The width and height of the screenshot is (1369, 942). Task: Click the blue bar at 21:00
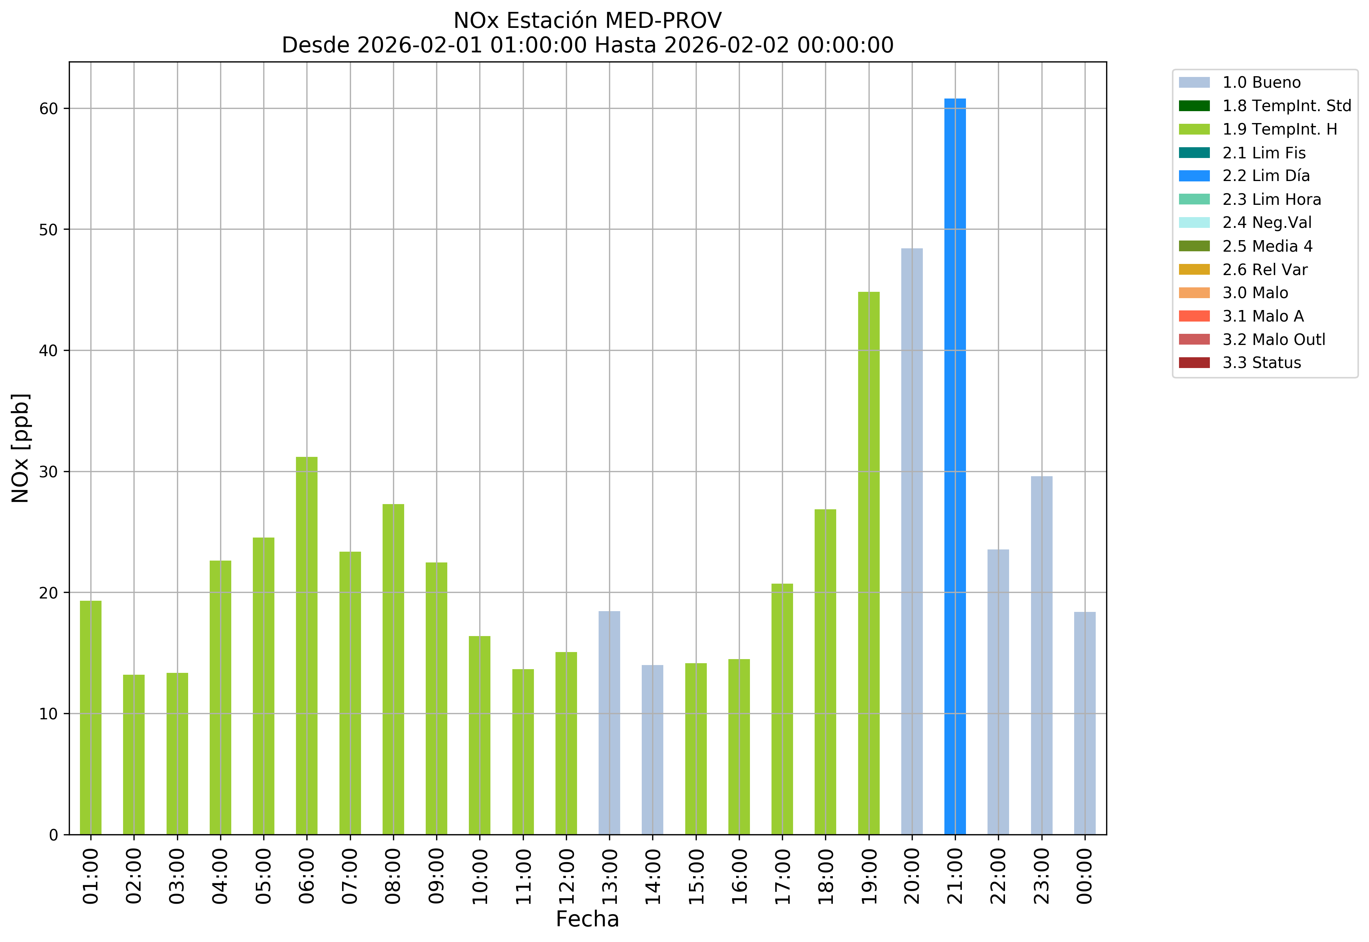pos(954,466)
